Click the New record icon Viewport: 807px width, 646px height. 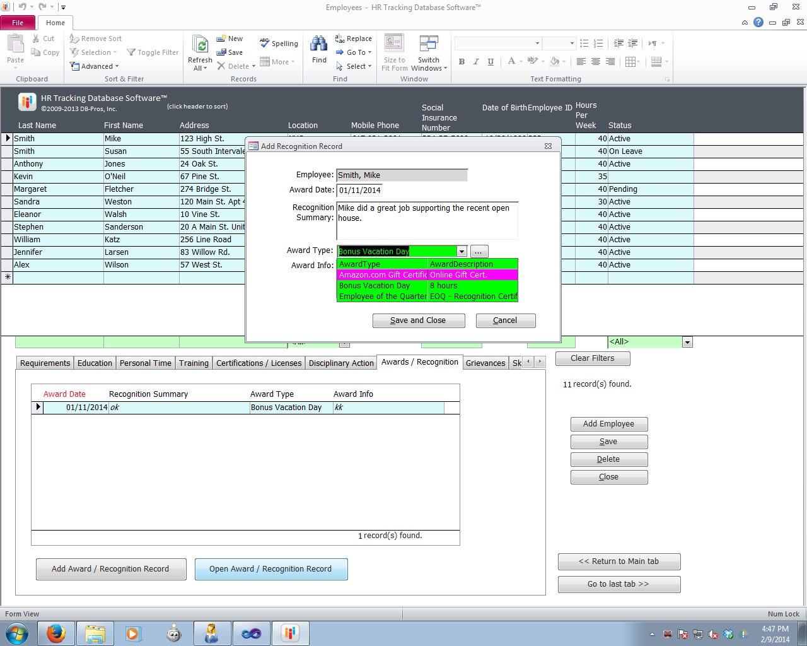tap(221, 38)
